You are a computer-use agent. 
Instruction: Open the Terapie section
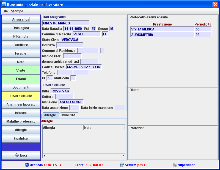point(21,53)
